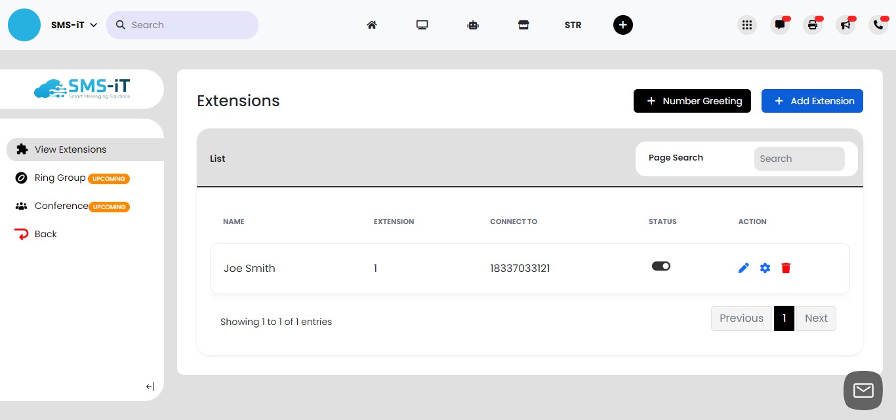The image size is (896, 420).
Task: Open the chat messages icon
Action: click(x=779, y=24)
